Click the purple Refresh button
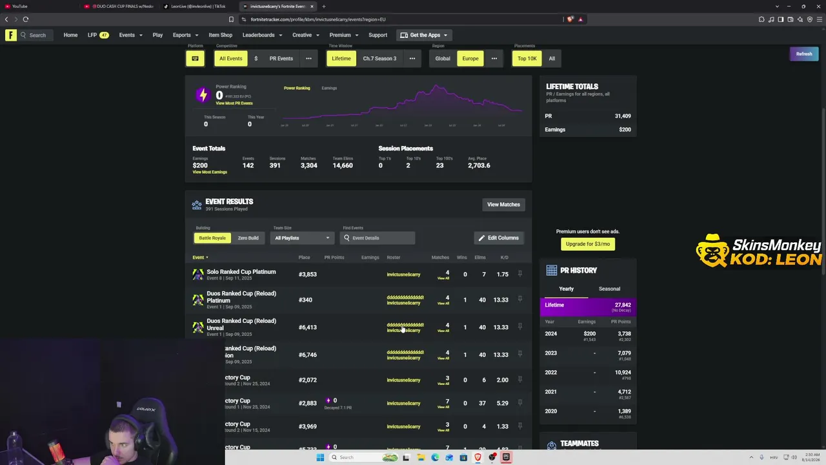The height and width of the screenshot is (465, 826). click(x=803, y=54)
